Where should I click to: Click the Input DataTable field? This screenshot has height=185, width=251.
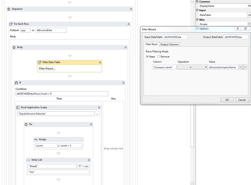point(175,37)
